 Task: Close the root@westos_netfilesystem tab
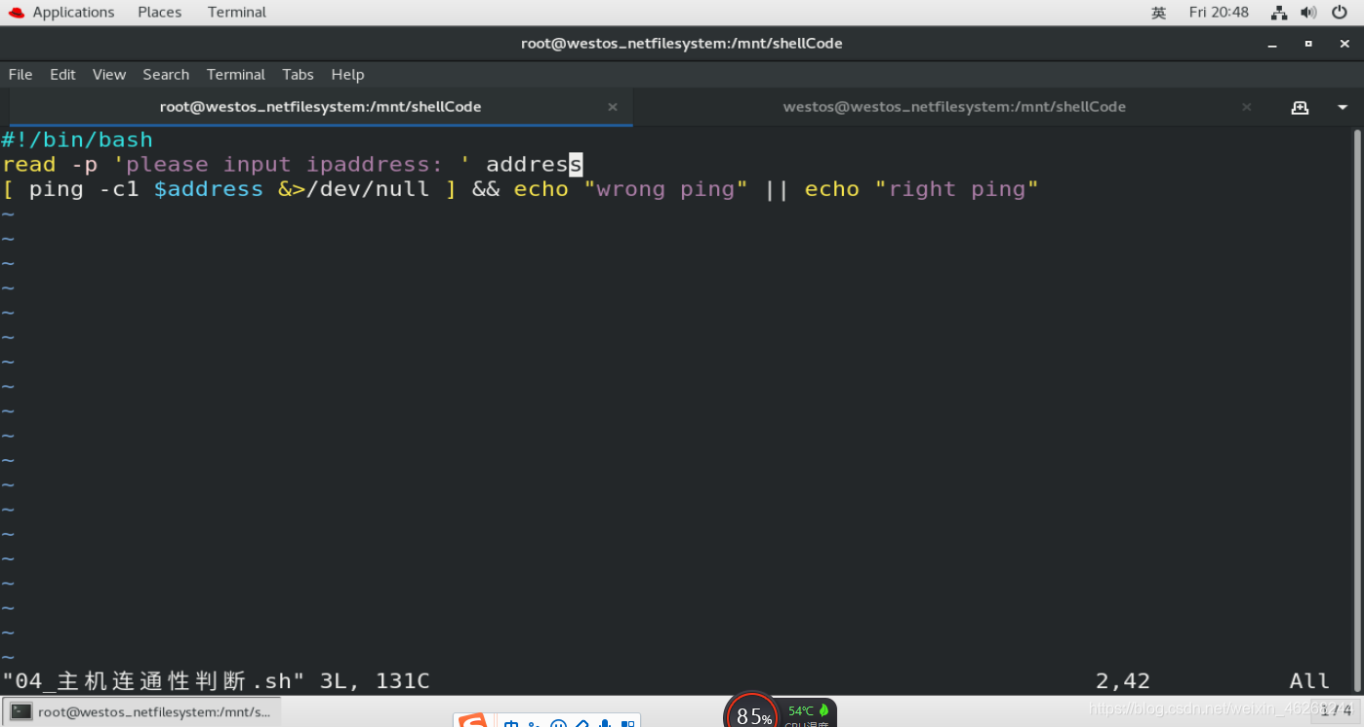point(613,107)
